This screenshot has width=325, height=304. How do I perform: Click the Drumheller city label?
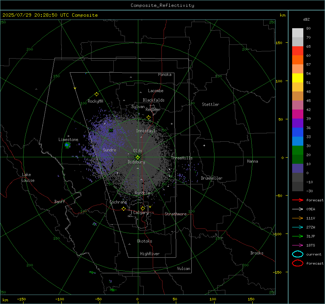[x=212, y=178]
